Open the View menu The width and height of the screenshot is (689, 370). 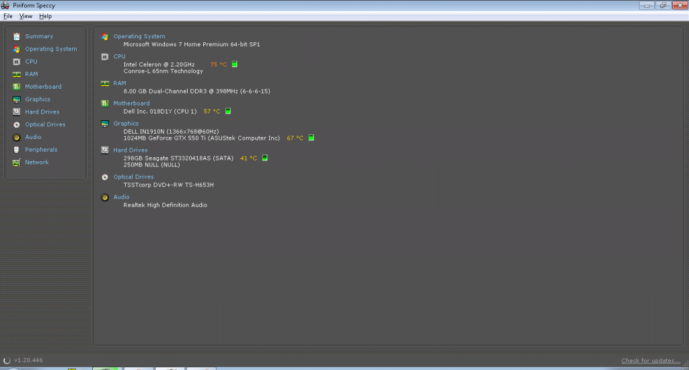click(x=26, y=16)
